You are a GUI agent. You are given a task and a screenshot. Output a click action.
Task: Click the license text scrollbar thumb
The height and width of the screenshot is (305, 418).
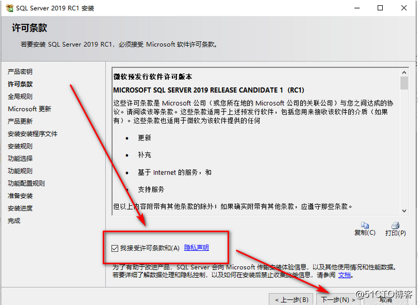(404, 83)
